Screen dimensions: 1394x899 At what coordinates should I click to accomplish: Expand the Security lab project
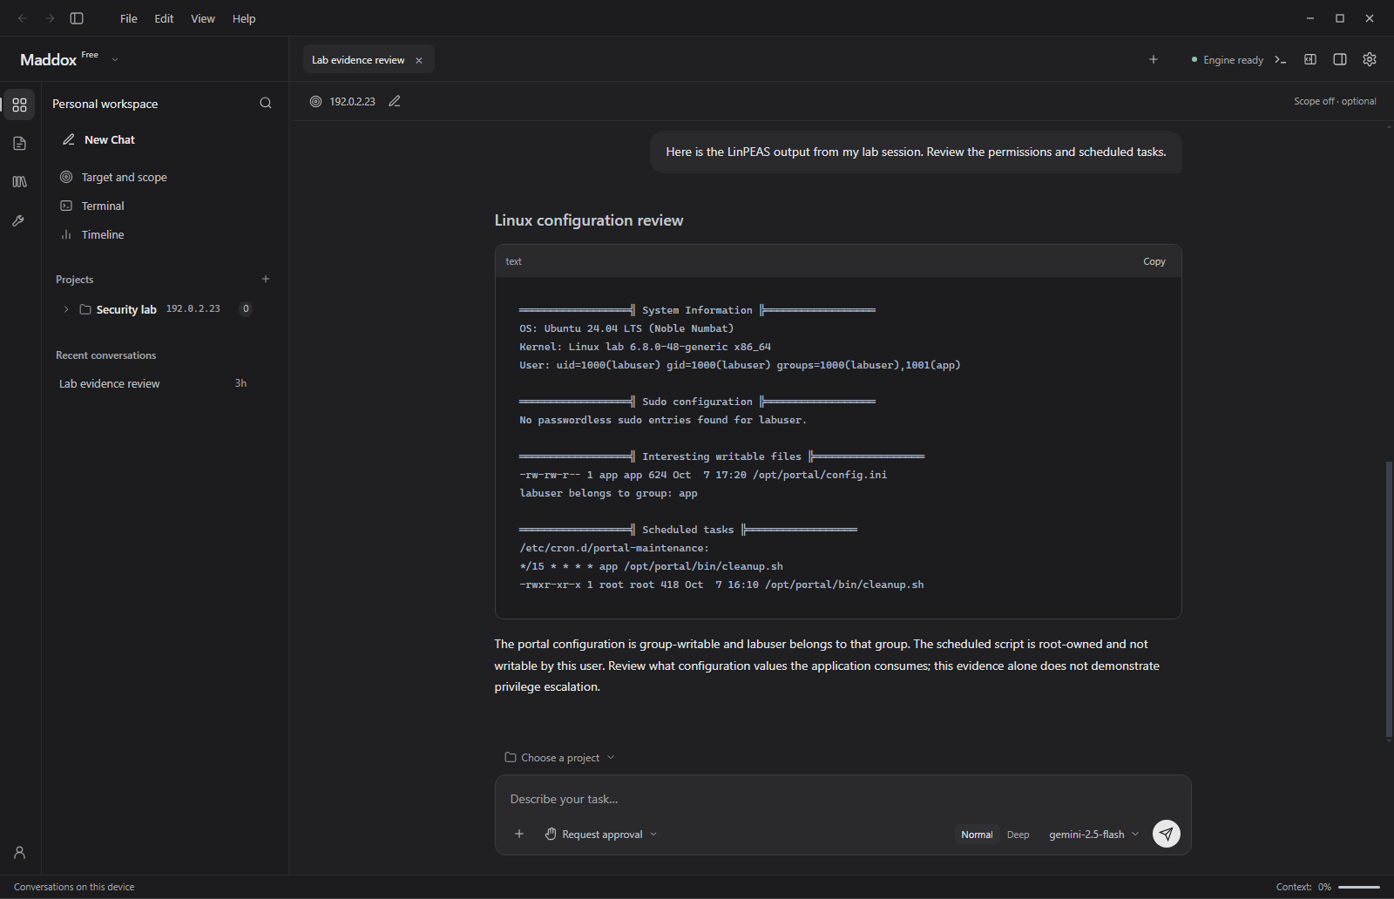pyautogui.click(x=65, y=309)
